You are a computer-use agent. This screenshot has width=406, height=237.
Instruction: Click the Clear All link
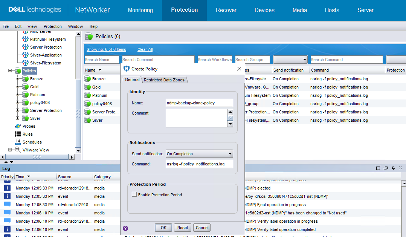(x=145, y=49)
